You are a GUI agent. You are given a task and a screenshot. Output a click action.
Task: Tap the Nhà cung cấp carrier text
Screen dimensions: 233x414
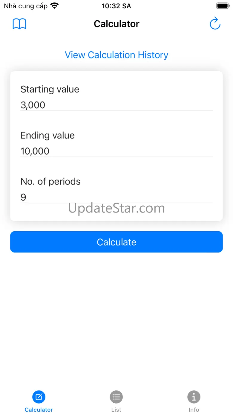pyautogui.click(x=26, y=6)
